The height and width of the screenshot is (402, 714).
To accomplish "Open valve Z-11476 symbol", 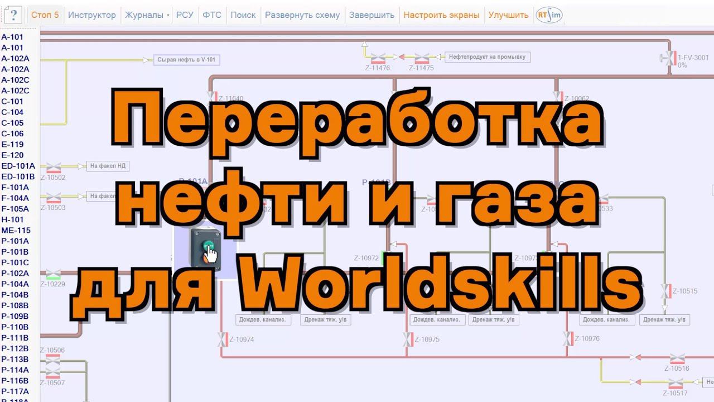I will click(x=378, y=57).
